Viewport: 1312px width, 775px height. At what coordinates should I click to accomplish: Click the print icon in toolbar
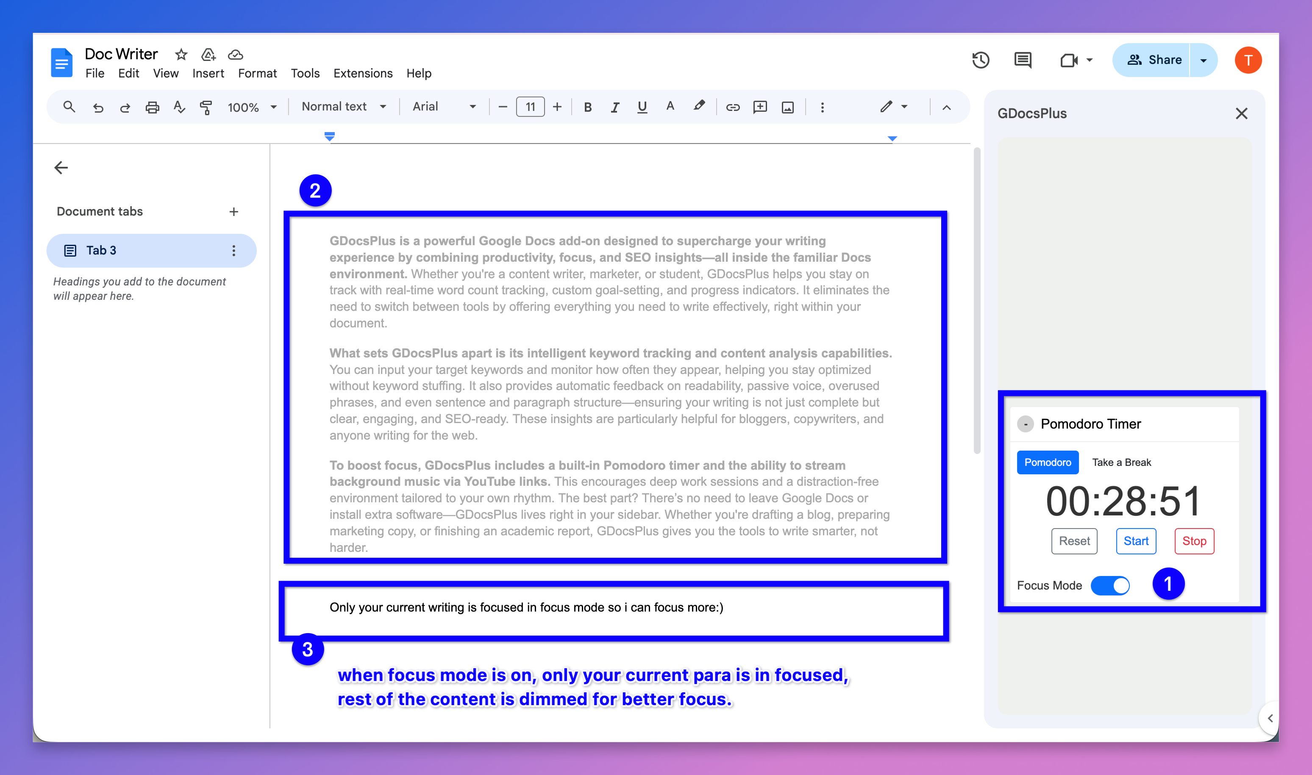click(152, 107)
